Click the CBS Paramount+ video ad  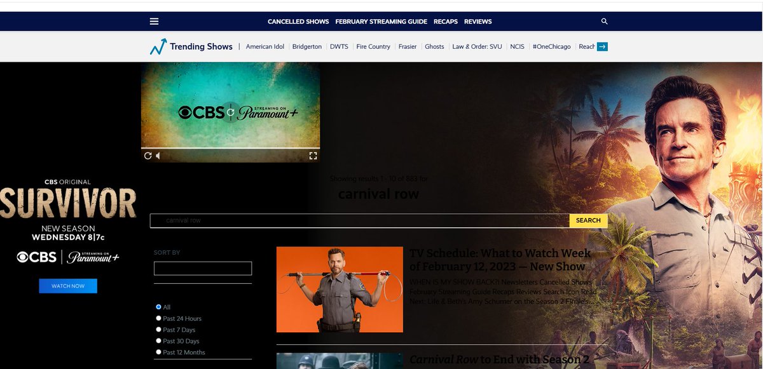[x=230, y=112]
